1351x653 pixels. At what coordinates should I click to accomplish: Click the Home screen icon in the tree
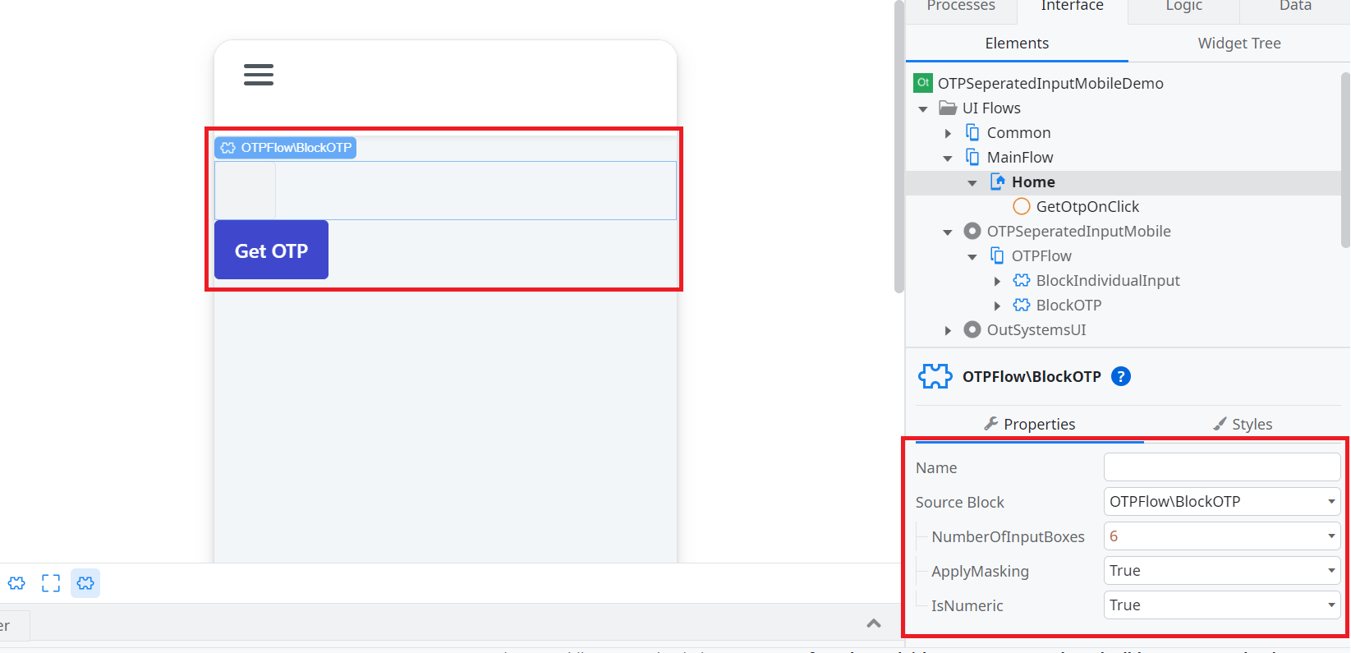(998, 182)
